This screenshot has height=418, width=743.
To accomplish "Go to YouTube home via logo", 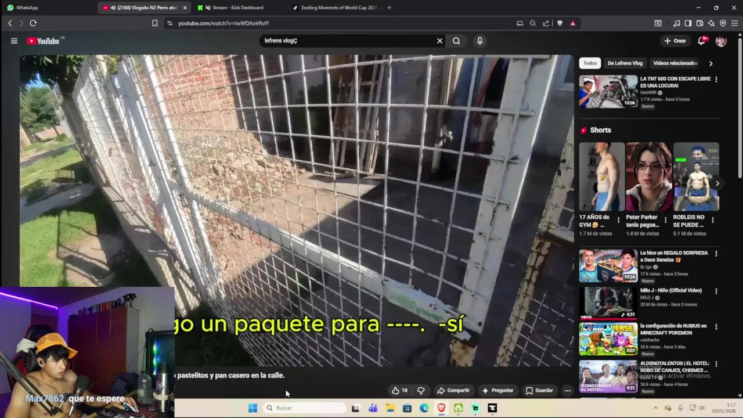I will (x=44, y=41).
